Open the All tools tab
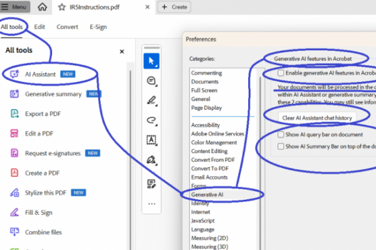Image resolution: width=376 pixels, height=250 pixels. pyautogui.click(x=11, y=27)
